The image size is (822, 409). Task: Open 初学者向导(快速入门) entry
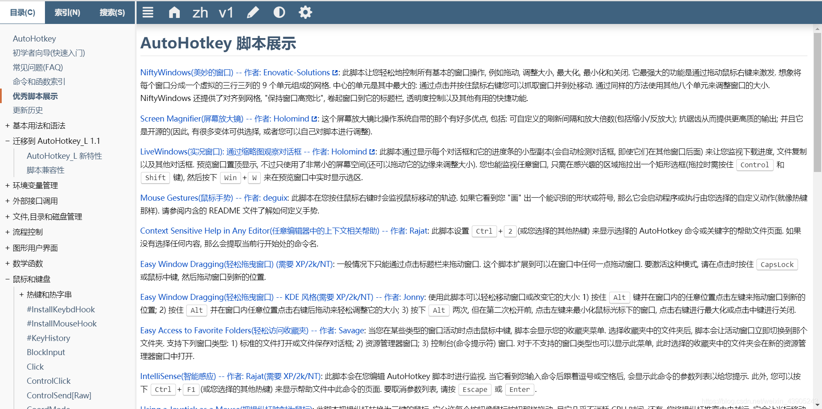49,53
